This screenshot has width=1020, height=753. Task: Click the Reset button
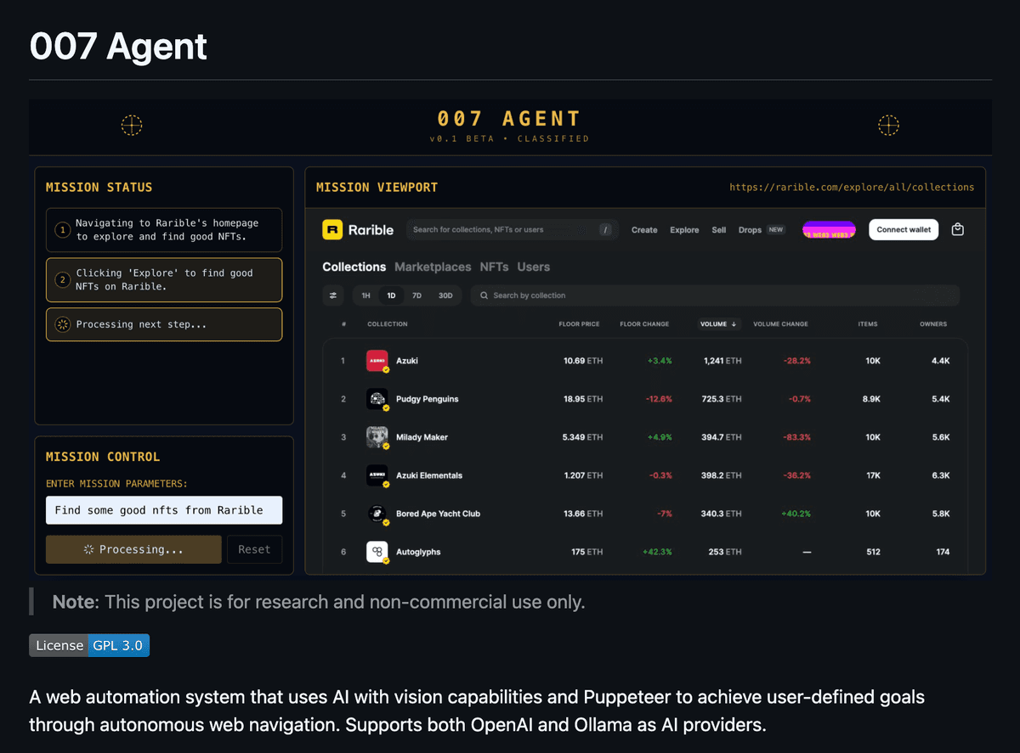pyautogui.click(x=254, y=549)
